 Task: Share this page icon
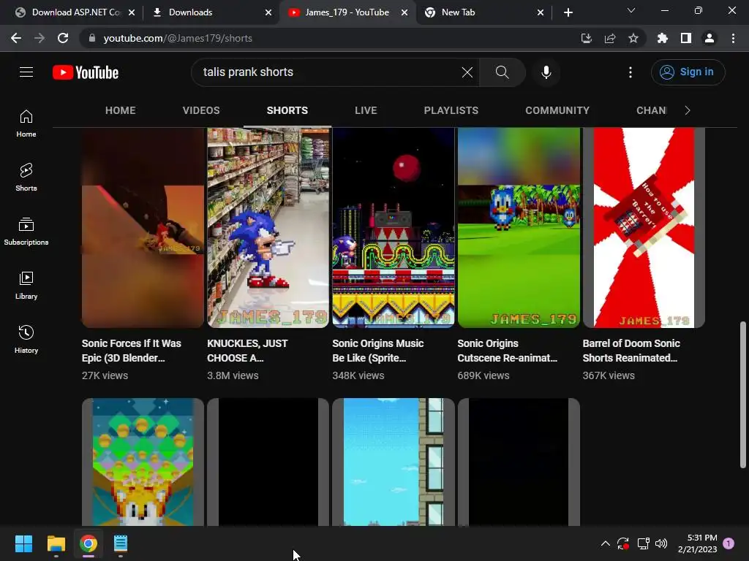pyautogui.click(x=610, y=38)
